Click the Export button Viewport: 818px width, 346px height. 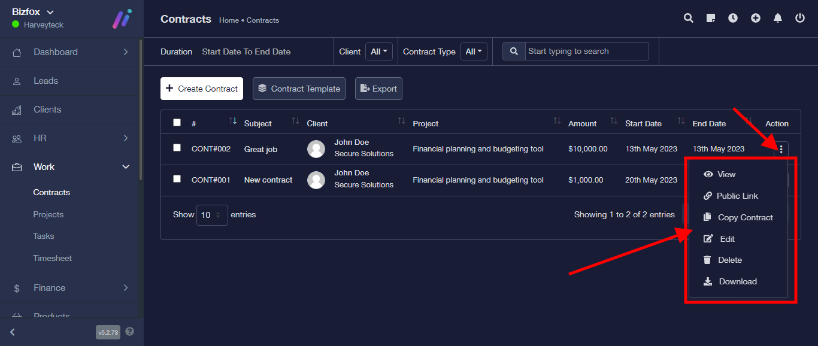coord(378,89)
